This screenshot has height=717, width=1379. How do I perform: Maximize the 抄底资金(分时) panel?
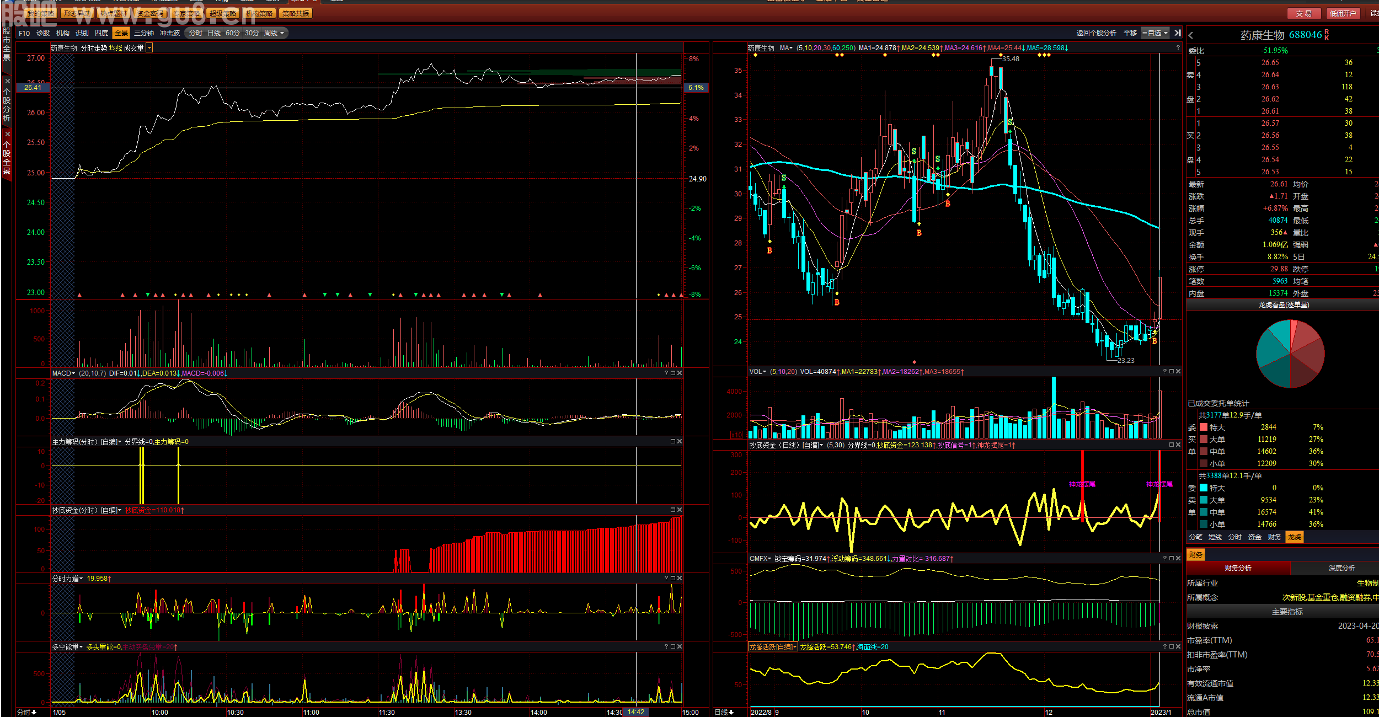point(673,510)
